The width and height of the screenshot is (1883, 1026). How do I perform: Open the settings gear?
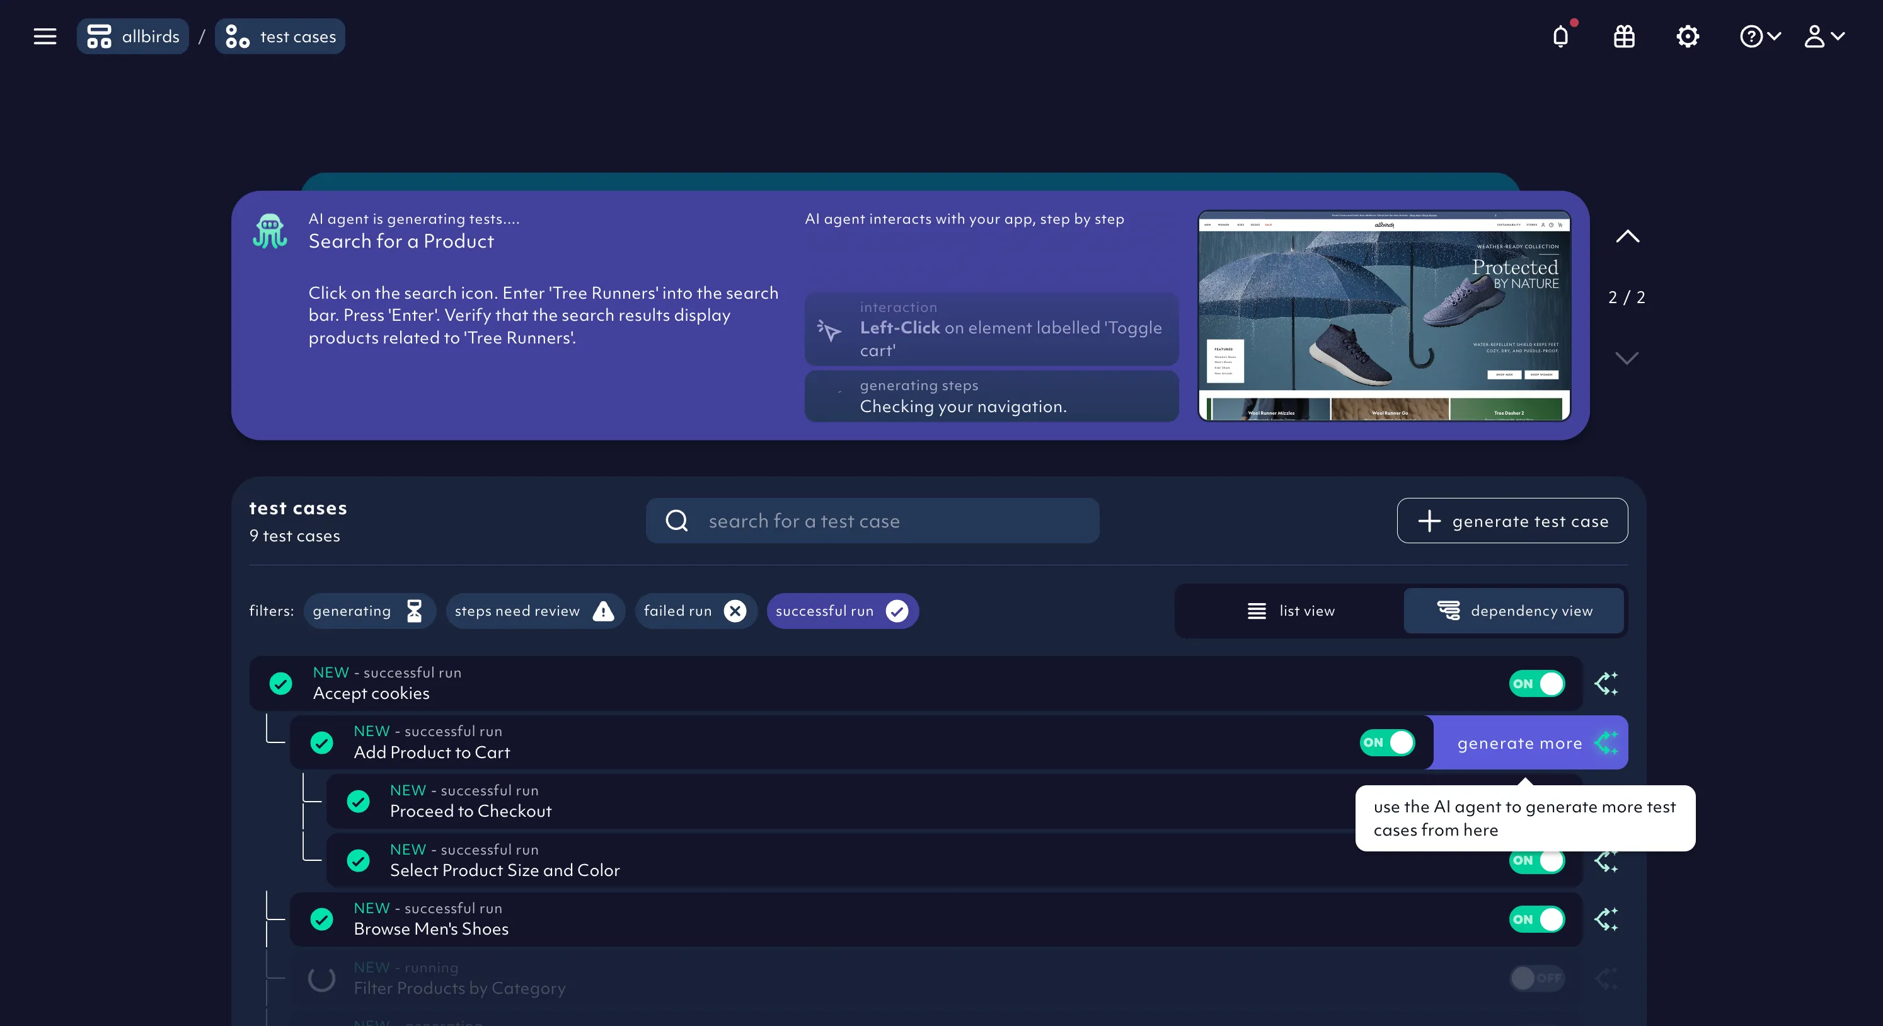[x=1686, y=36]
